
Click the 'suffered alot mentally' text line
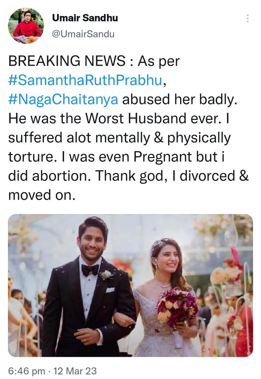point(119,138)
